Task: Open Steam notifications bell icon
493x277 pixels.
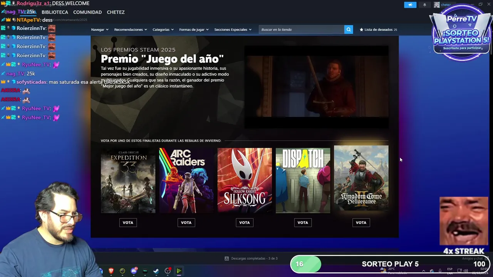Action: point(424,5)
